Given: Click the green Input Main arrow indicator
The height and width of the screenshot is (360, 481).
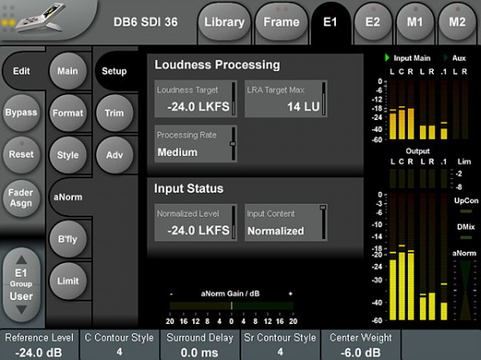Looking at the screenshot, I should pyautogui.click(x=387, y=57).
